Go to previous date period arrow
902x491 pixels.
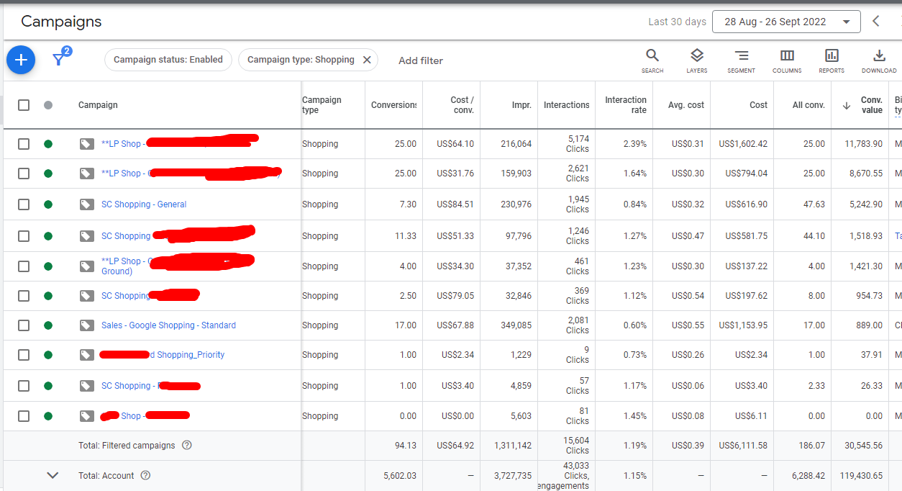(x=876, y=22)
